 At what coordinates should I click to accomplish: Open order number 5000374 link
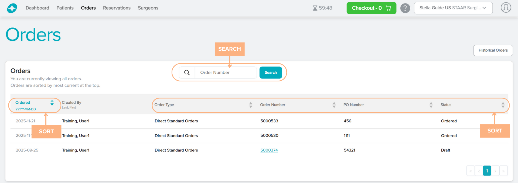[269, 150]
